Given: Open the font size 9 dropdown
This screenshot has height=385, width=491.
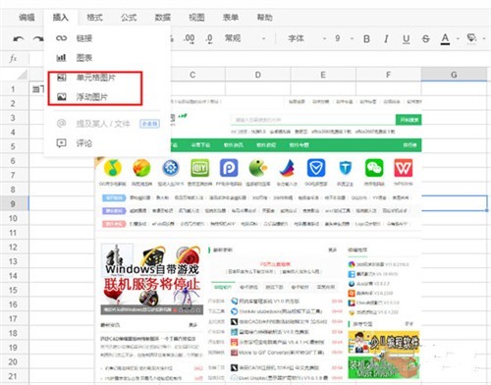Looking at the screenshot, I should [x=344, y=38].
